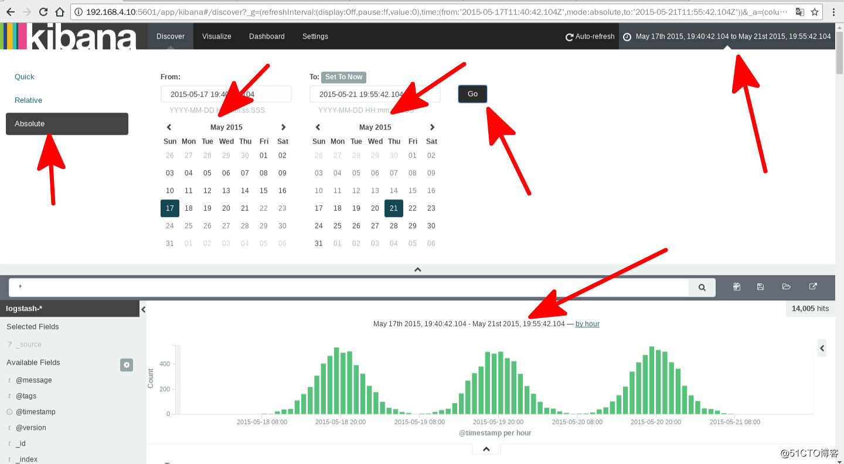
Task: Click the To date input field
Action: [x=375, y=94]
